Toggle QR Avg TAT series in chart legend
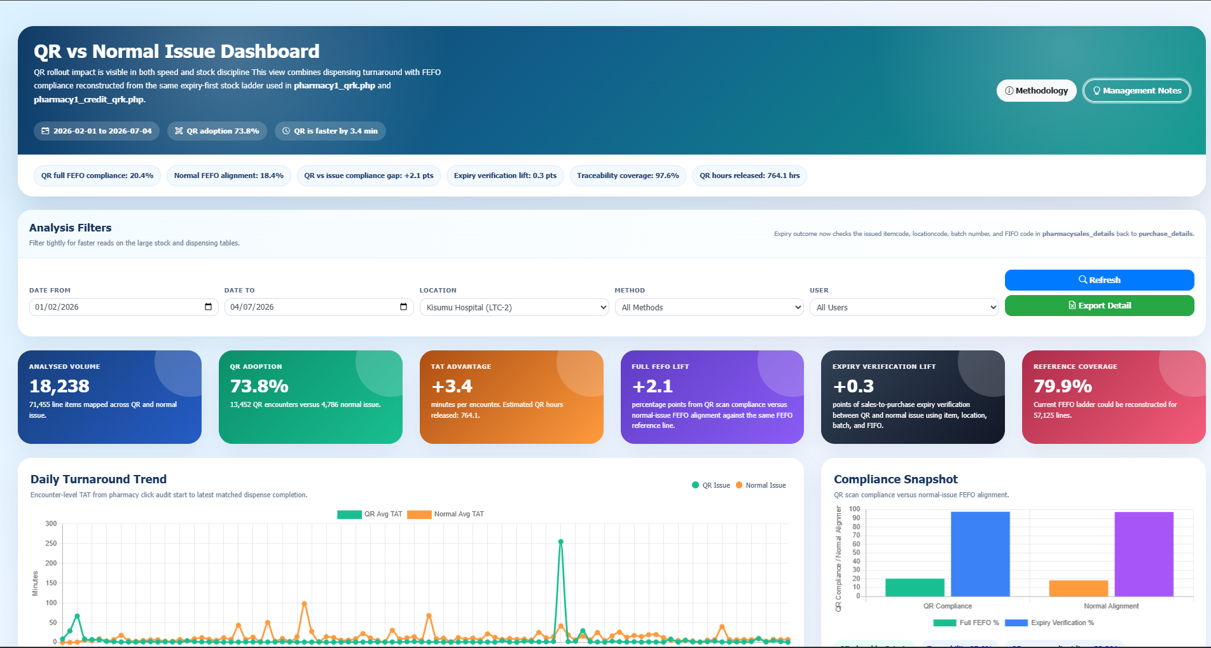The image size is (1211, 648). pos(370,514)
